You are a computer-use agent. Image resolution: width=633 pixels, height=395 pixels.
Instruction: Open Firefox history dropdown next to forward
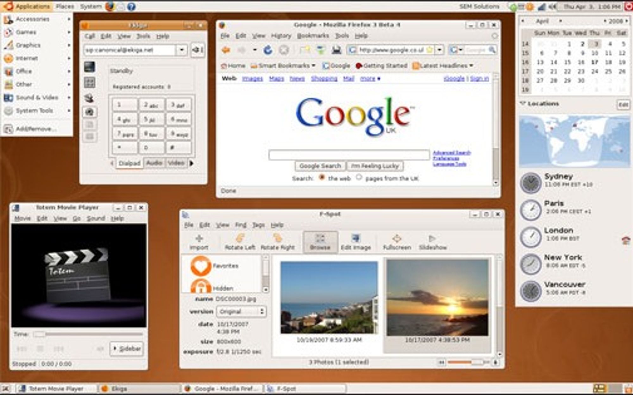click(x=254, y=50)
